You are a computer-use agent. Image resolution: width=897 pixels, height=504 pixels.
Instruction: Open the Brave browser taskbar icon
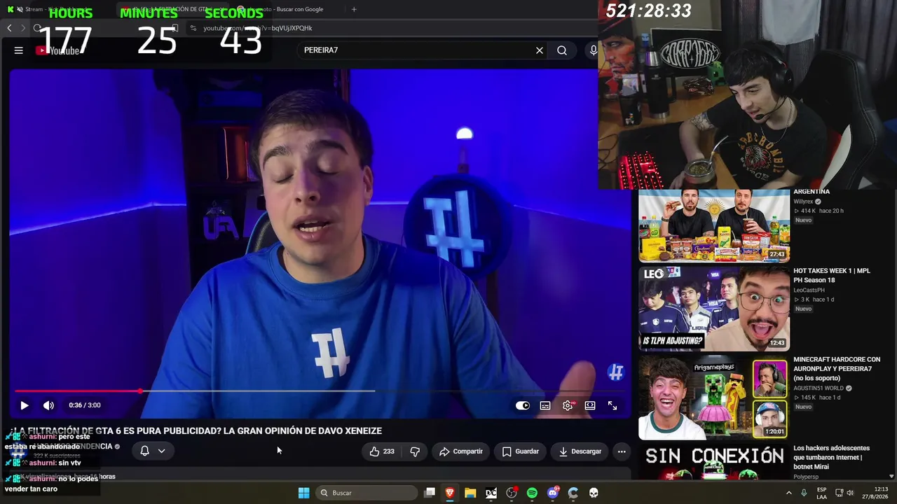click(450, 493)
